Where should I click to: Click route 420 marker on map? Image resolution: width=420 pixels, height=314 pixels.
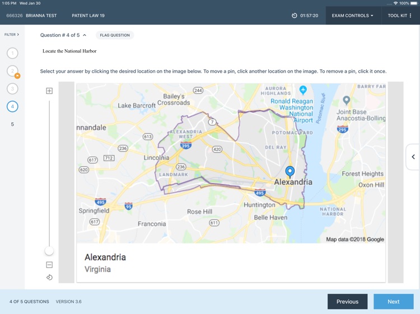[x=217, y=149]
